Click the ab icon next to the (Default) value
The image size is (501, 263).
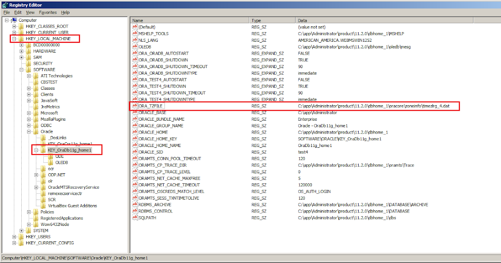(134, 27)
